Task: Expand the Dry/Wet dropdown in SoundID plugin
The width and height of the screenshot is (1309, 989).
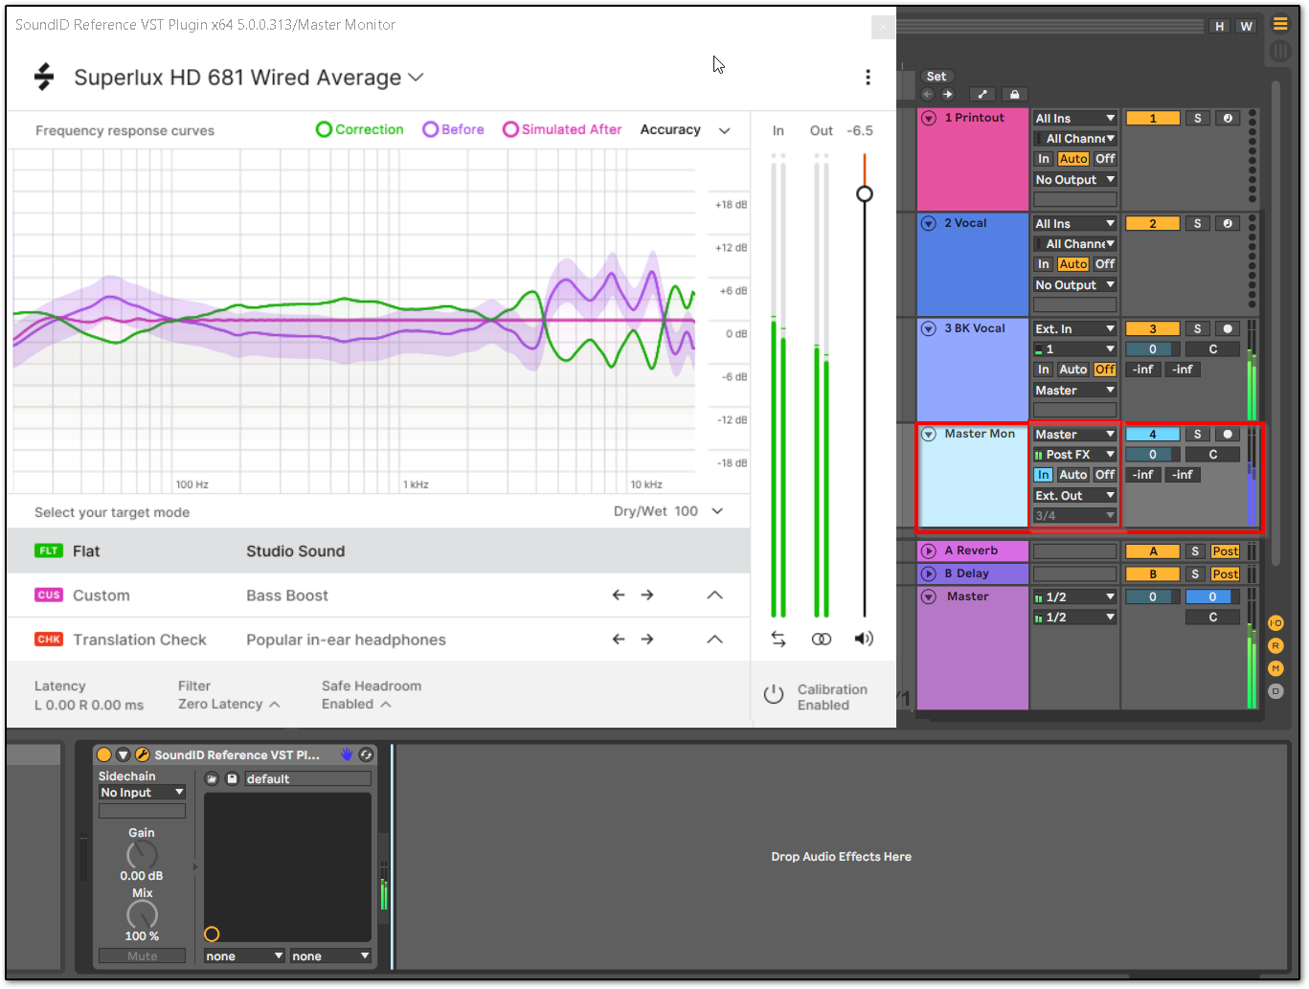Action: pos(716,511)
